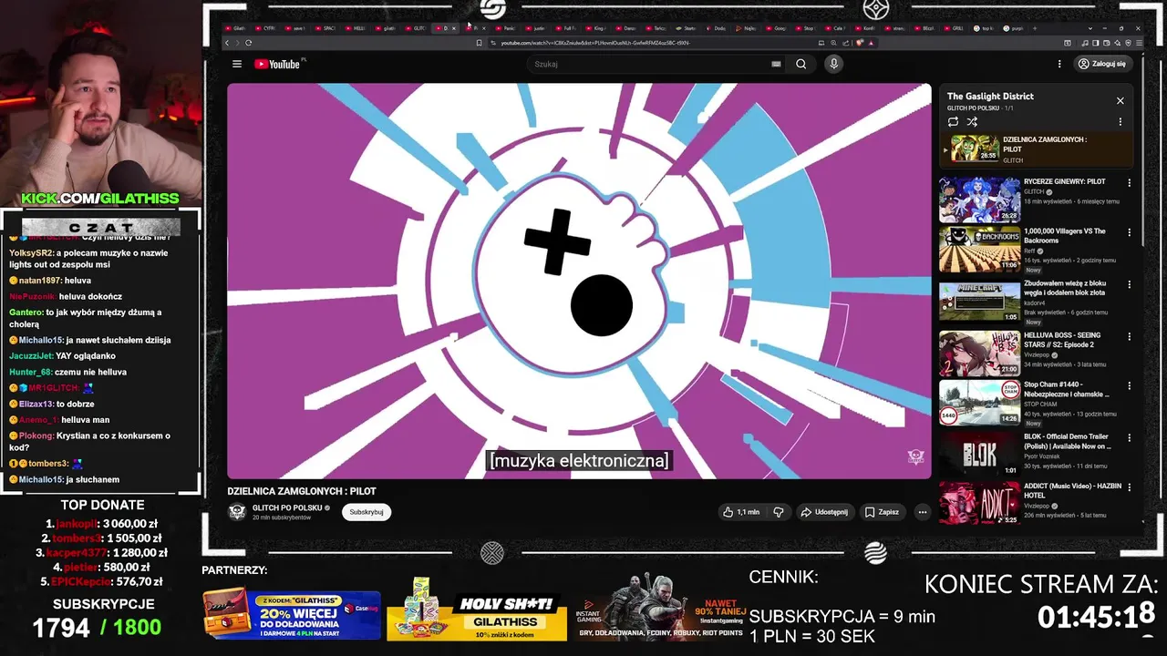Switch to the first browser tab Gilath
This screenshot has width=1167, height=656.
tap(236, 28)
